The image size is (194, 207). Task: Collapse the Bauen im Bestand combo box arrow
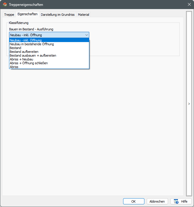[86, 35]
